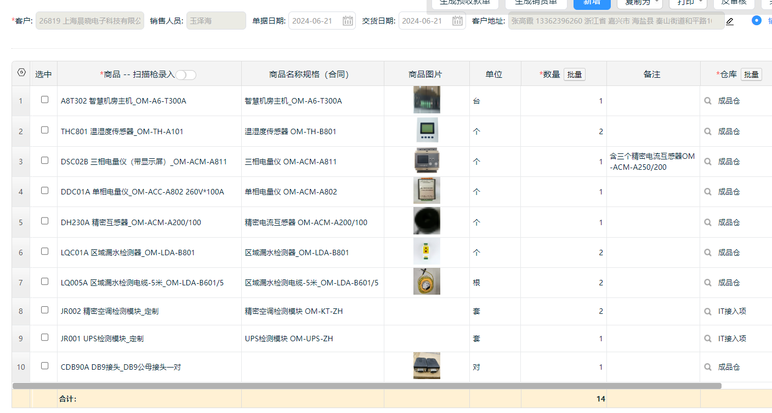Check the checkbox for row 7 LQ005A

[44, 282]
